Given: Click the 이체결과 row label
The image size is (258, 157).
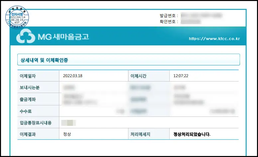Looking at the screenshot, I should (28, 134).
